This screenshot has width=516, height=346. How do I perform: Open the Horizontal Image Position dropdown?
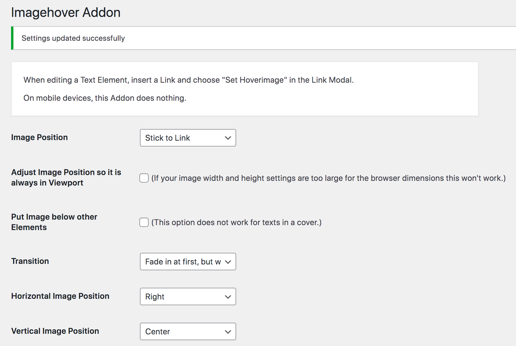click(188, 296)
